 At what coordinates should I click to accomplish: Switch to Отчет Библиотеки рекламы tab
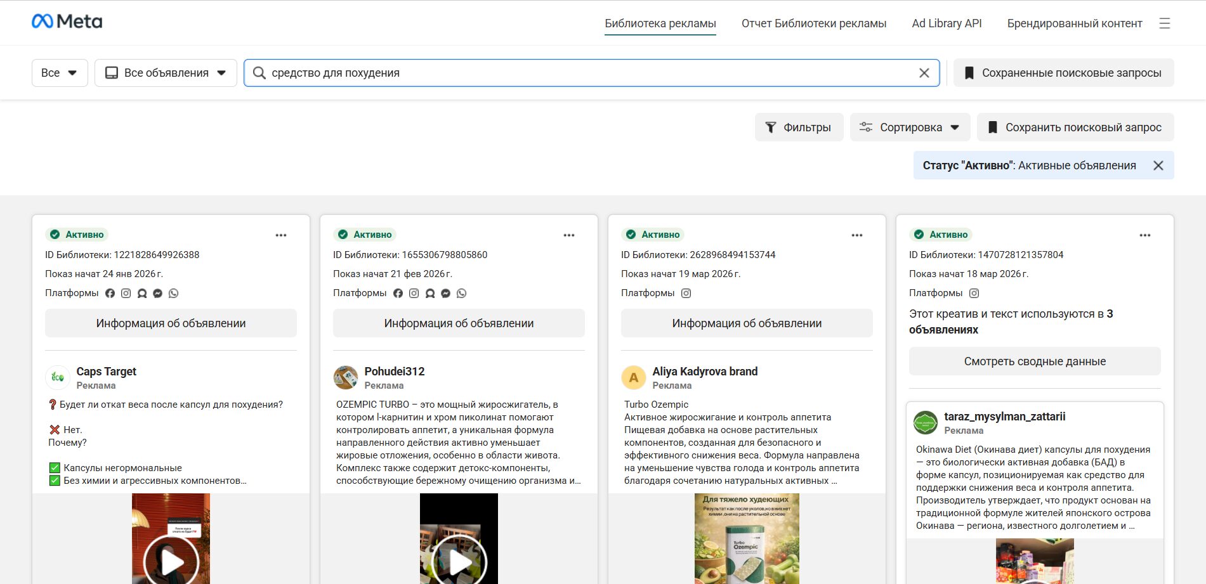click(813, 23)
